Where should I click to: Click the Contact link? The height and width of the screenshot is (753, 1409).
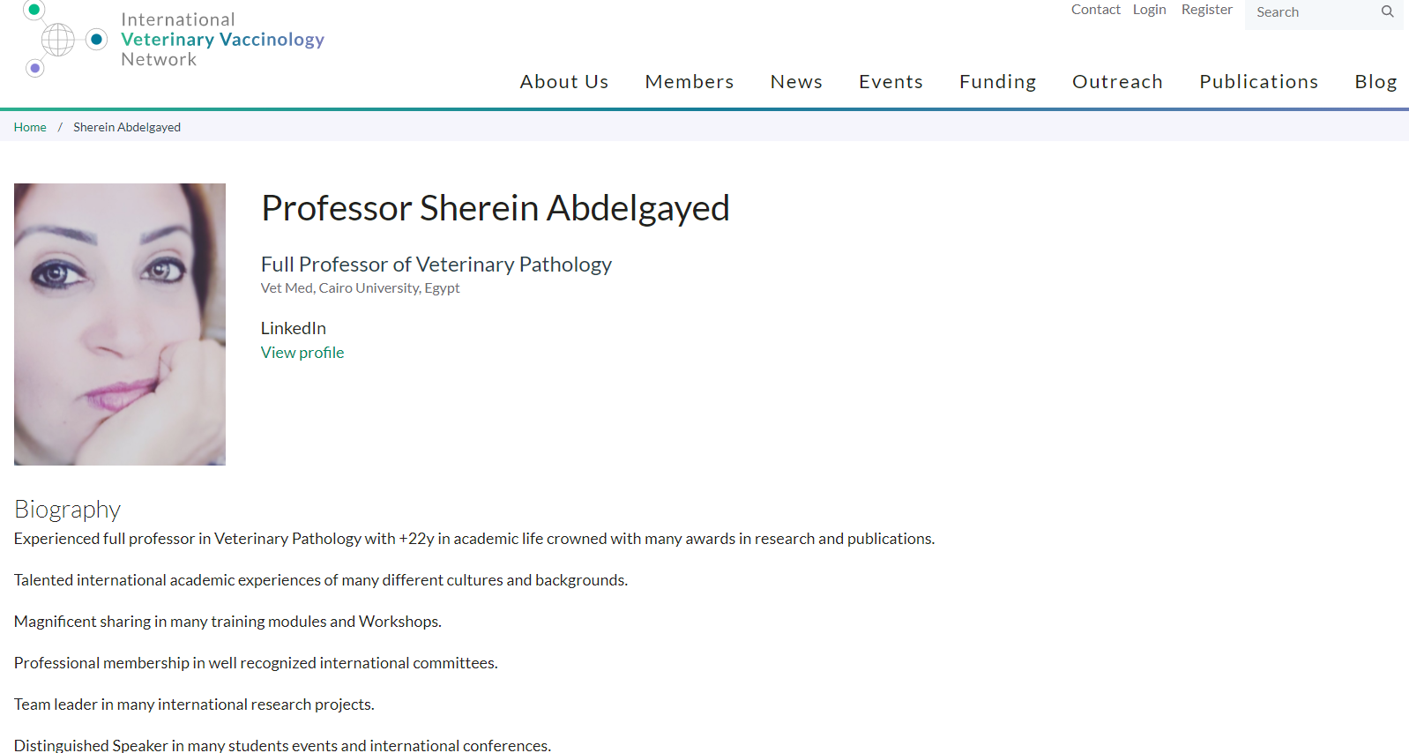coord(1095,10)
